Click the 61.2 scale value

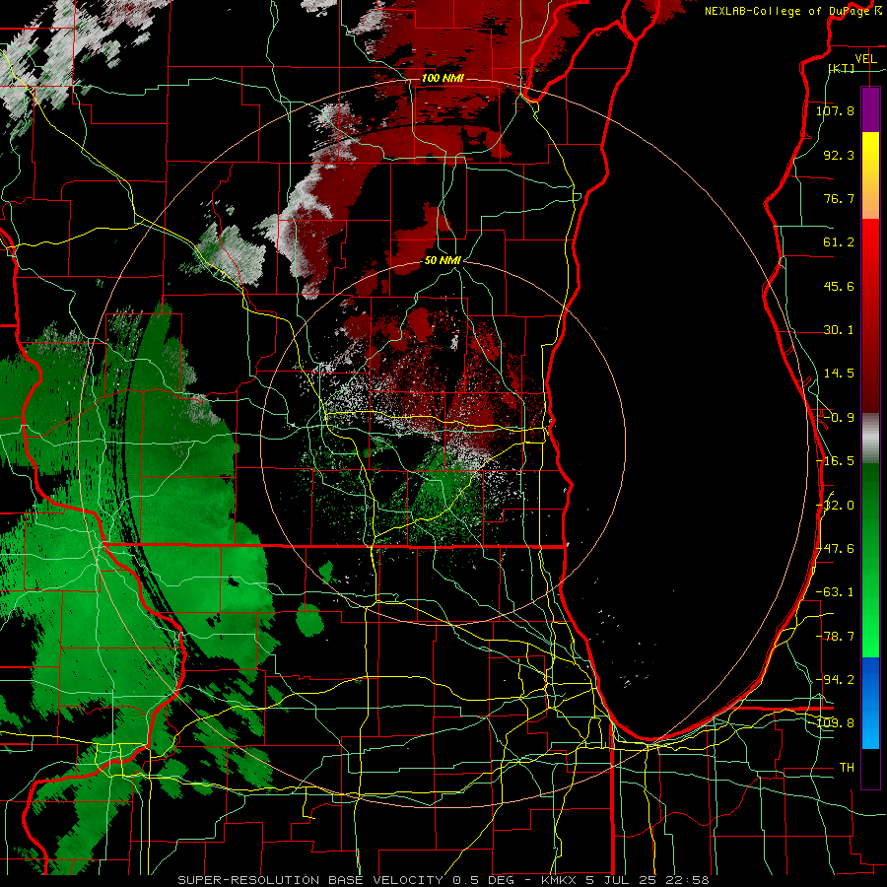(x=839, y=242)
